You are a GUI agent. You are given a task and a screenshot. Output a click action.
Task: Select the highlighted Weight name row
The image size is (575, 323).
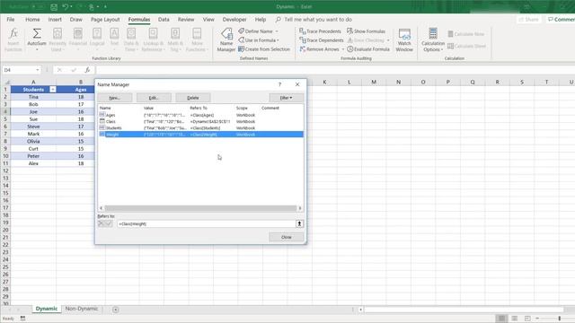coord(200,135)
